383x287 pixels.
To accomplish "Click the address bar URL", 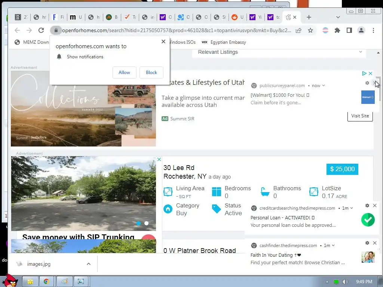I will pyautogui.click(x=177, y=31).
